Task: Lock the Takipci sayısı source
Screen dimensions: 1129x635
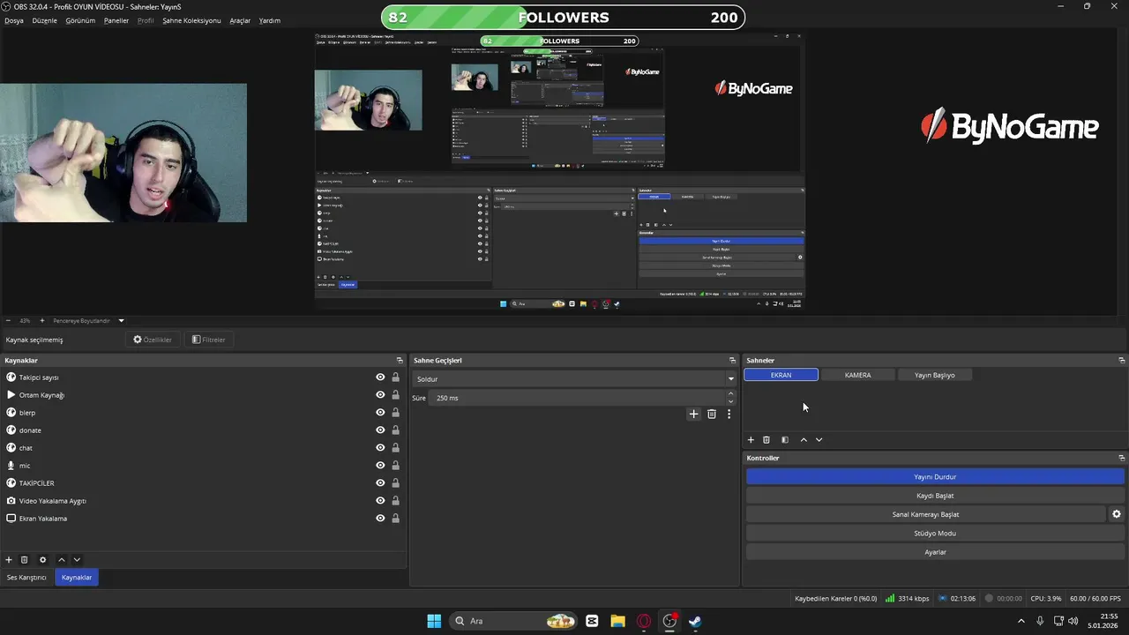Action: tap(395, 377)
